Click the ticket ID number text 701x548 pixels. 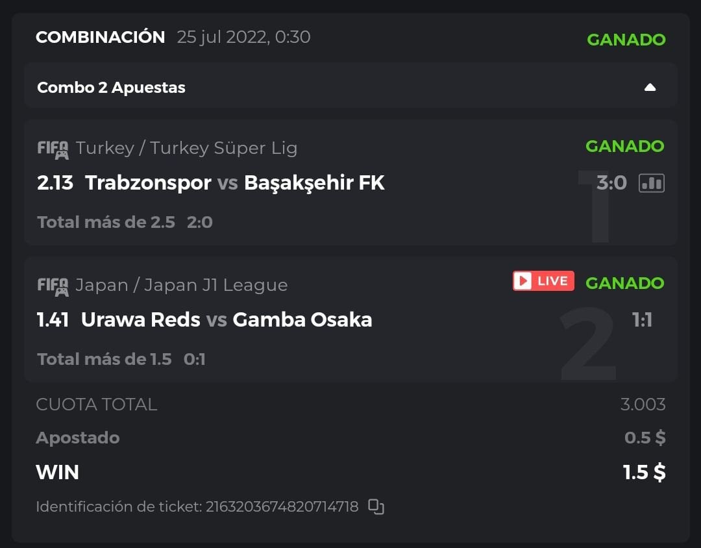click(x=282, y=506)
